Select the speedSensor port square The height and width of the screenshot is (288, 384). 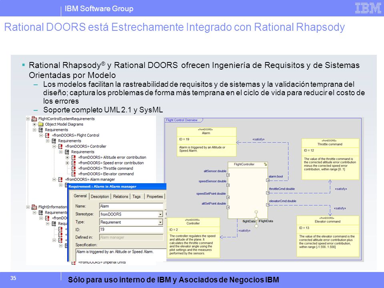[228, 185]
